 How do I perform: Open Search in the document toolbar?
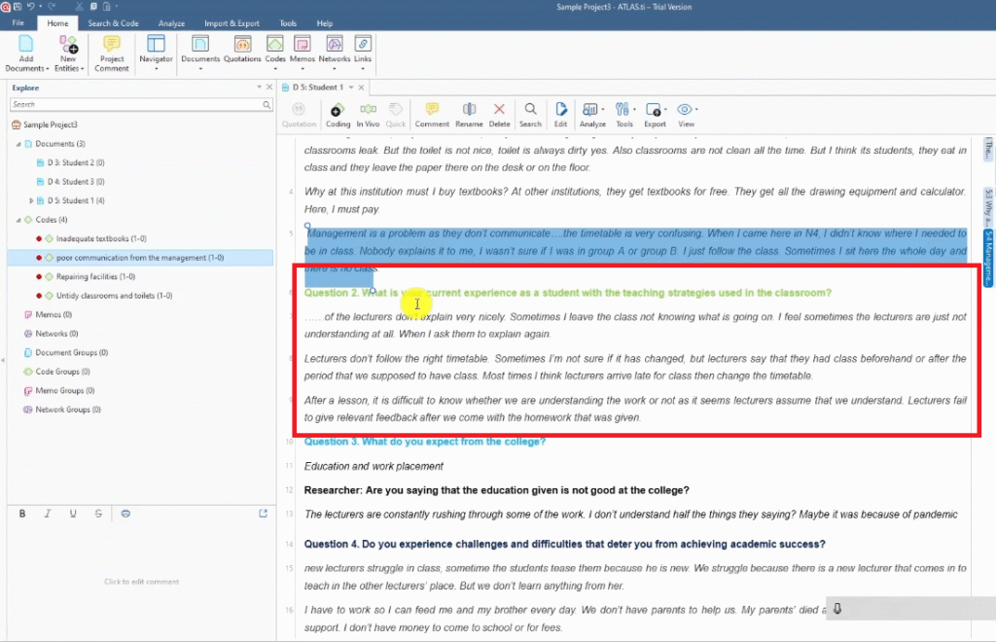tap(530, 114)
